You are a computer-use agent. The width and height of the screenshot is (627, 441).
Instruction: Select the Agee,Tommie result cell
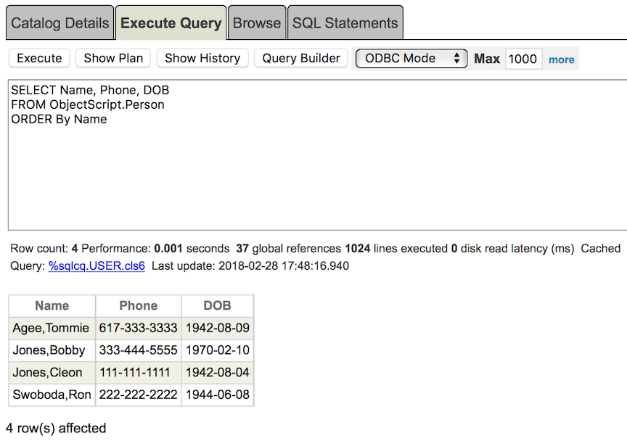[52, 328]
